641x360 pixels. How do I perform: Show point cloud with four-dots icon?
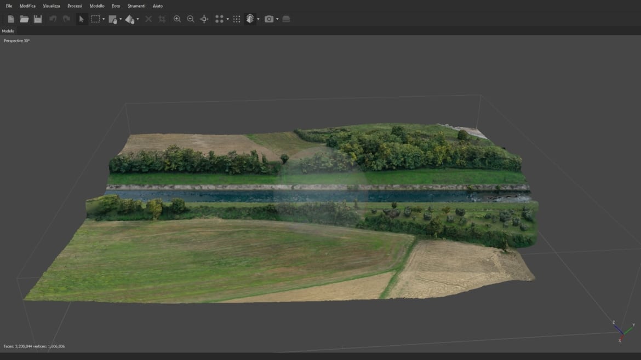[219, 19]
